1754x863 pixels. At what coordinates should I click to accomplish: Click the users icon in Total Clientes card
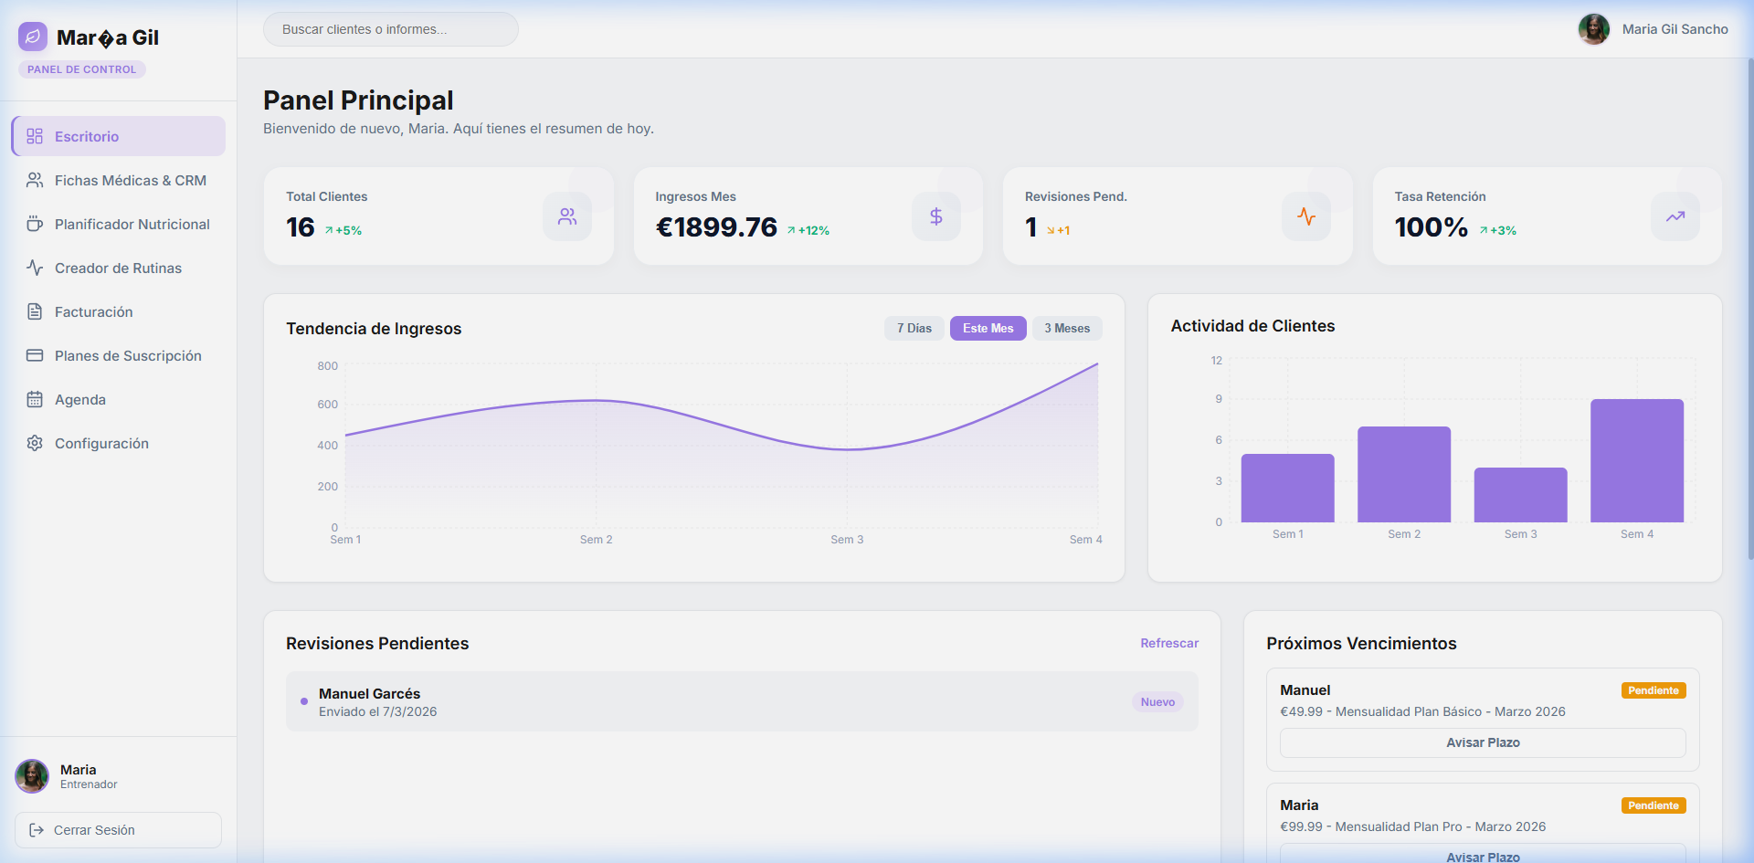[567, 216]
